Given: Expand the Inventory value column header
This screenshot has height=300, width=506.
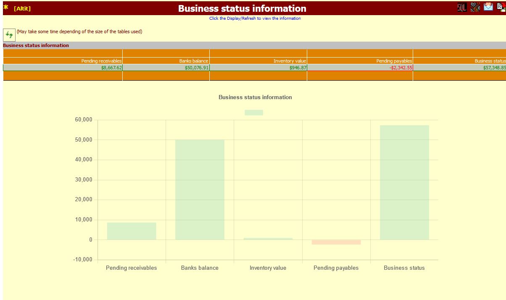Looking at the screenshot, I should [258, 61].
